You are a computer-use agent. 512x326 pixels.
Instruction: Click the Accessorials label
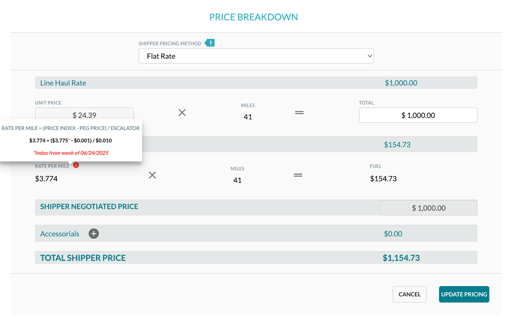pos(60,234)
